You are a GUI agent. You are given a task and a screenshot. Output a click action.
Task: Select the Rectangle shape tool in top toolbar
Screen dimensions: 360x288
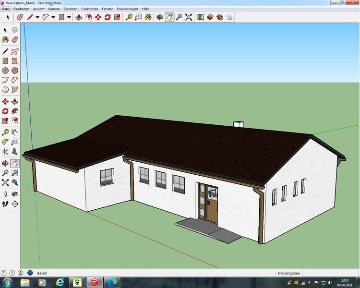[61, 17]
